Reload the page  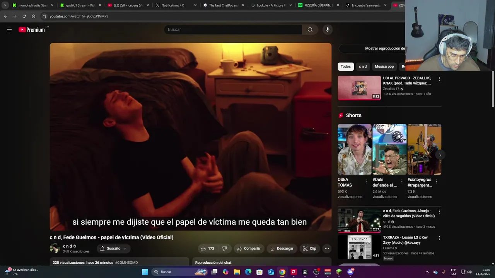click(x=24, y=16)
